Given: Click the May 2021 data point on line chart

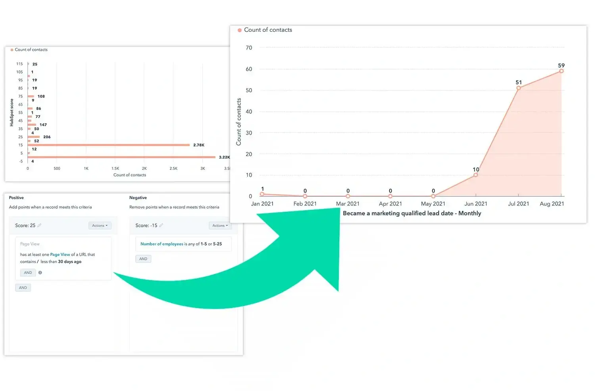Looking at the screenshot, I should 433,196.
